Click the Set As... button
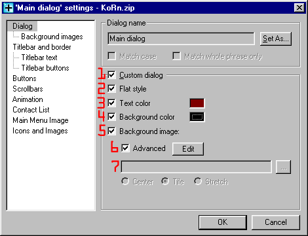The height and width of the screenshot is (236, 308). point(276,39)
